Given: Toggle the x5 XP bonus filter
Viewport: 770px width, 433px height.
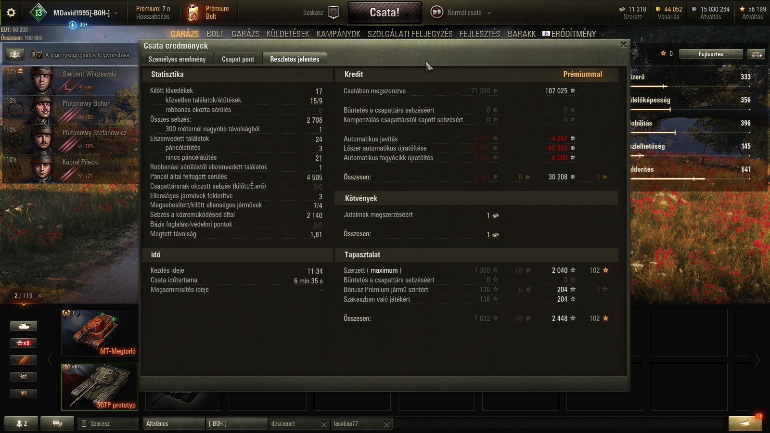Looking at the screenshot, I should click(x=24, y=343).
